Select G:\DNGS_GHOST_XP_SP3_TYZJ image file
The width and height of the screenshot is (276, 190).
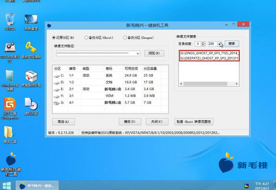209,53
